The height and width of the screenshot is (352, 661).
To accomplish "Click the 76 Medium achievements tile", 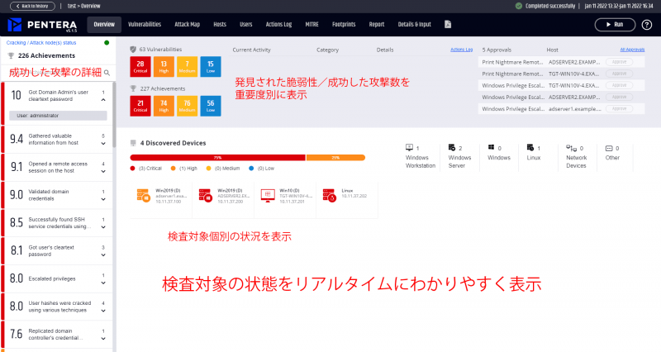I will coord(188,106).
